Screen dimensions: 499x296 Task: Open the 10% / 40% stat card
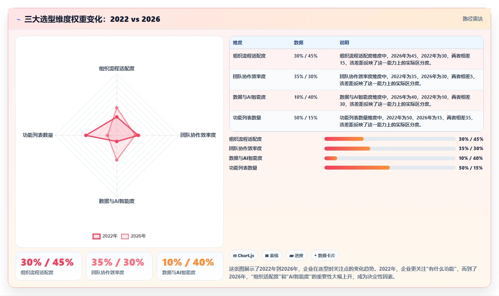tap(190, 266)
